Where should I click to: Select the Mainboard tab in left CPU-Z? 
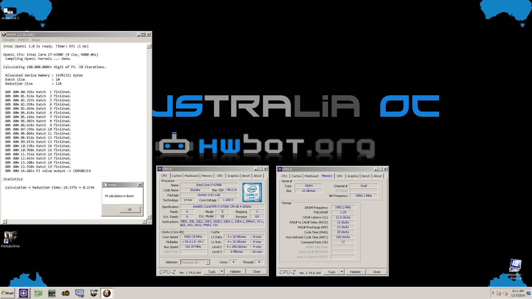pos(191,176)
